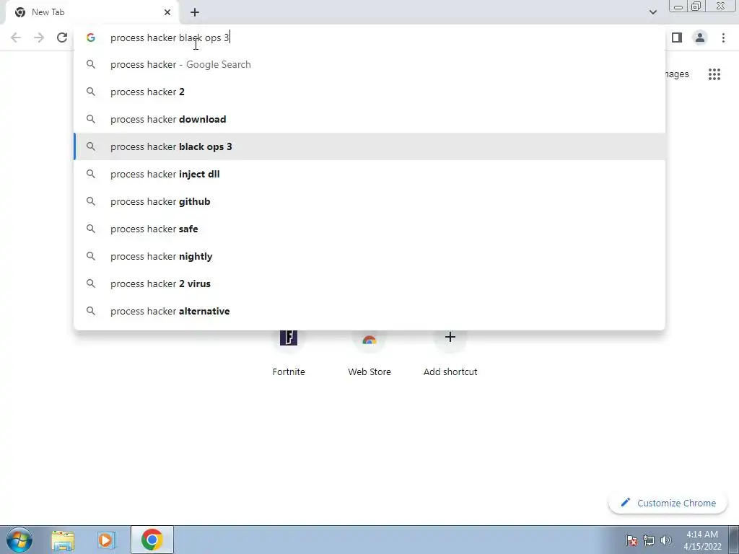The image size is (739, 554).
Task: Select suggestion process hacker - Google Search
Action: (369, 64)
